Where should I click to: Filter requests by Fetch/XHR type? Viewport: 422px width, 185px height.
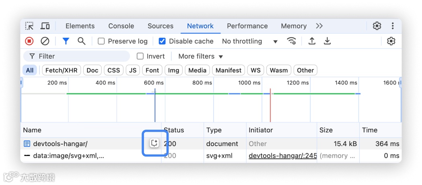[61, 70]
